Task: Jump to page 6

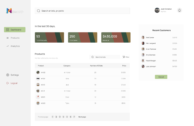Action: pyautogui.click(x=71, y=117)
